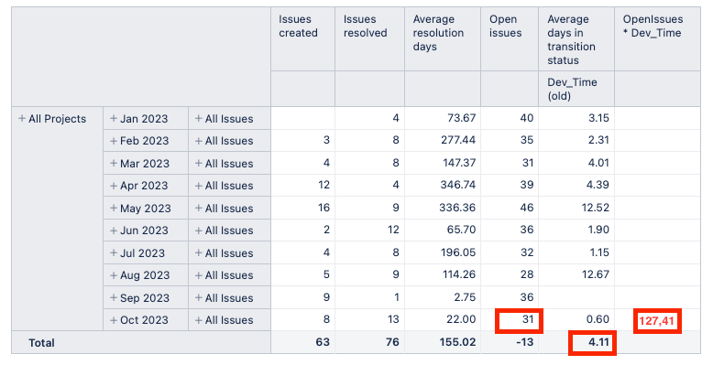
Task: Click Mar 2023 Dev_Time value 4.01
Action: tap(598, 163)
